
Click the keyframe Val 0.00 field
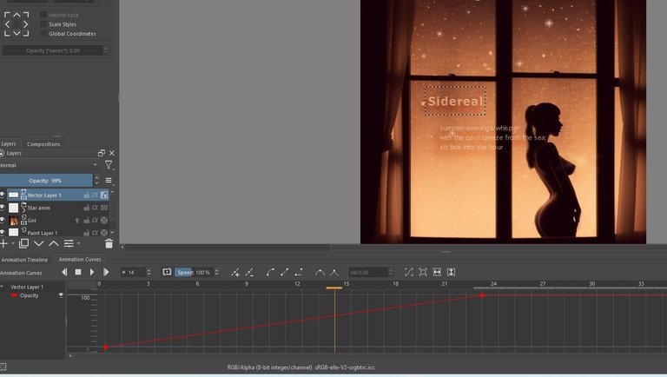pos(368,272)
